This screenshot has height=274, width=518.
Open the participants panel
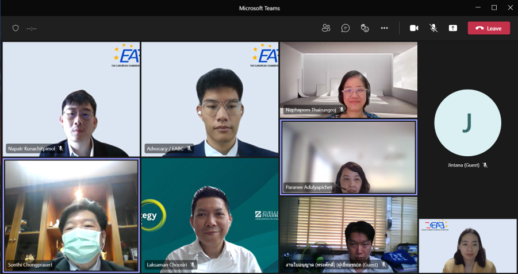(x=326, y=28)
